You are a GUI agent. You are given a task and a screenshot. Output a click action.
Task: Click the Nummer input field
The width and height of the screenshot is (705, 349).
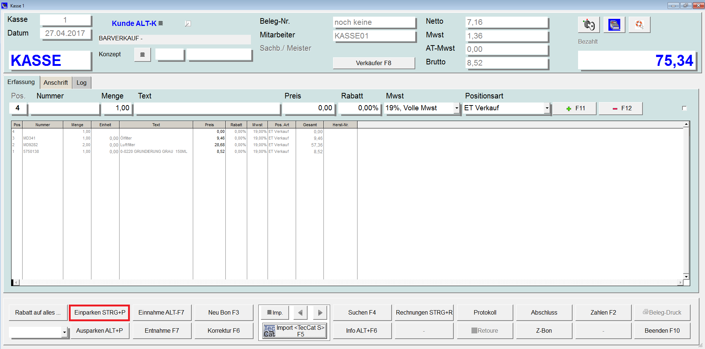[x=64, y=108]
